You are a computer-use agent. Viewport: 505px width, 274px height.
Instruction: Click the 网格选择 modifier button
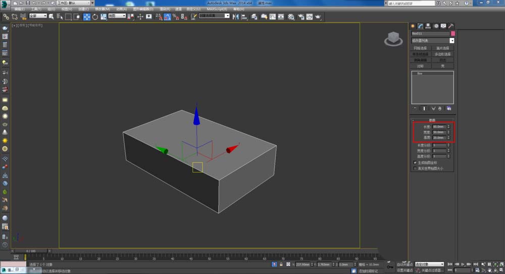421,48
